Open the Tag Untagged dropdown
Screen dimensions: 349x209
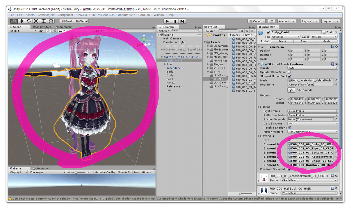point(286,37)
